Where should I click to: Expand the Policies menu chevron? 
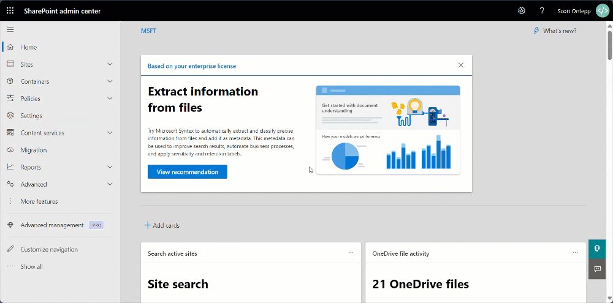click(110, 99)
